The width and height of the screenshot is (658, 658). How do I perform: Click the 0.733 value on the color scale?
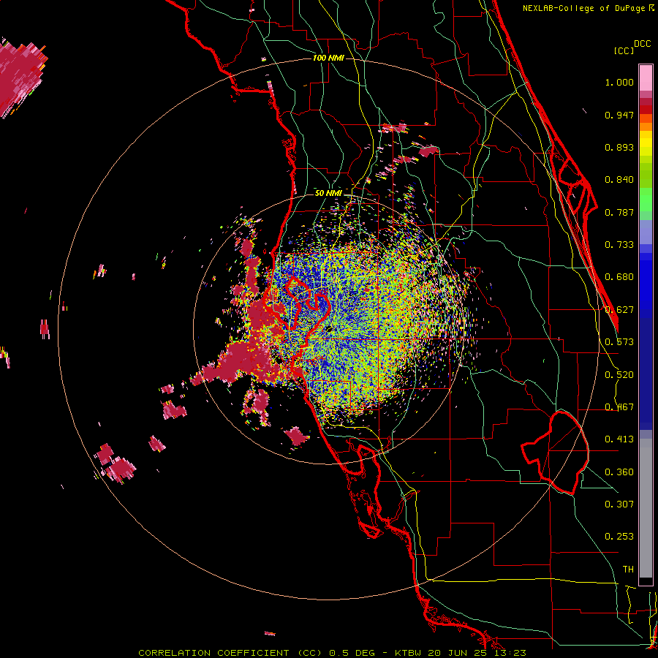tap(619, 245)
